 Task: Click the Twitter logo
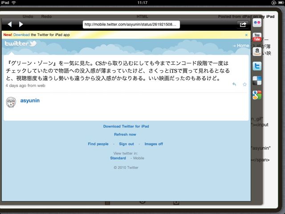[20, 44]
